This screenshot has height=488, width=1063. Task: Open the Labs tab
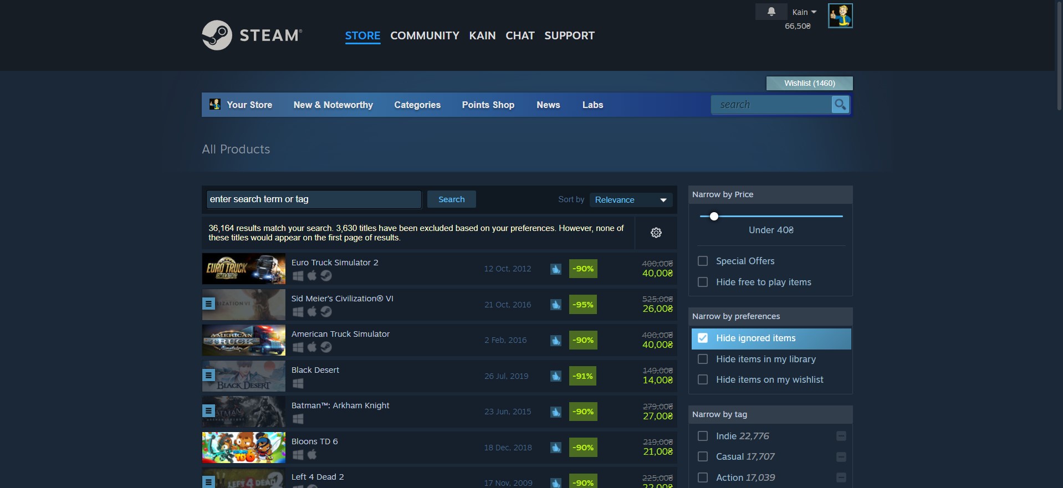coord(592,105)
